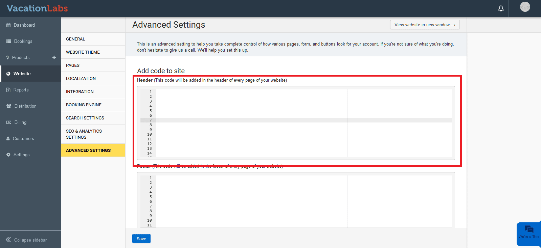This screenshot has height=248, width=541.
Task: Click the Billing money icon
Action: (9, 122)
